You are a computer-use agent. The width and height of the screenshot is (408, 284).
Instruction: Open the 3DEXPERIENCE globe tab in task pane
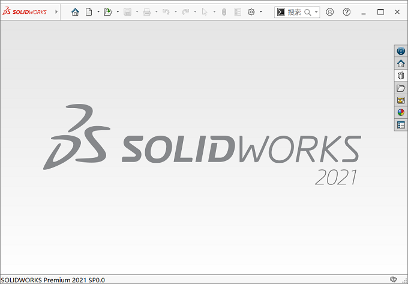click(x=401, y=51)
